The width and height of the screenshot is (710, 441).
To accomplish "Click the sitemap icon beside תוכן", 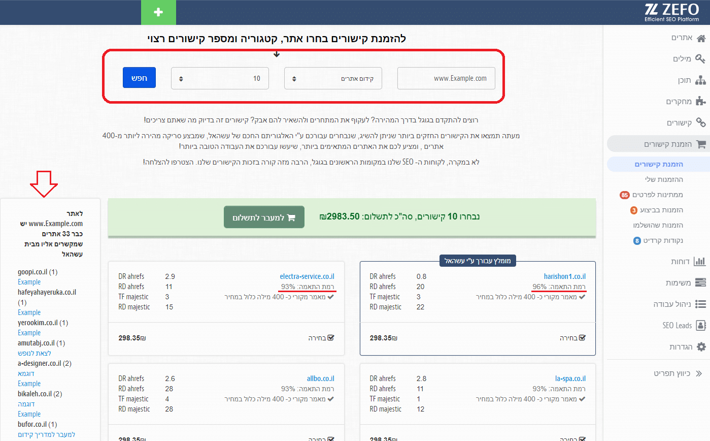I will point(701,80).
